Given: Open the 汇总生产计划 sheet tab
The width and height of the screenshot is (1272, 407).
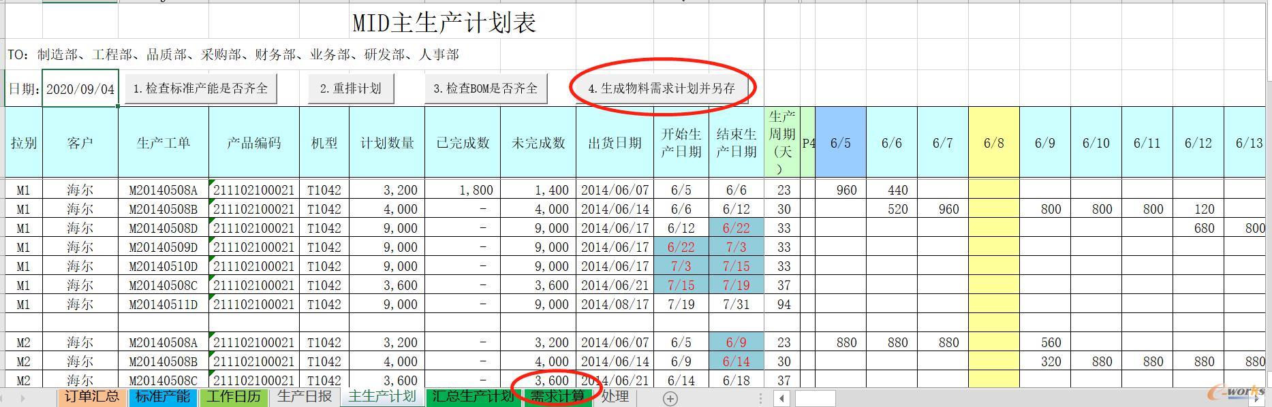Looking at the screenshot, I should (x=472, y=397).
